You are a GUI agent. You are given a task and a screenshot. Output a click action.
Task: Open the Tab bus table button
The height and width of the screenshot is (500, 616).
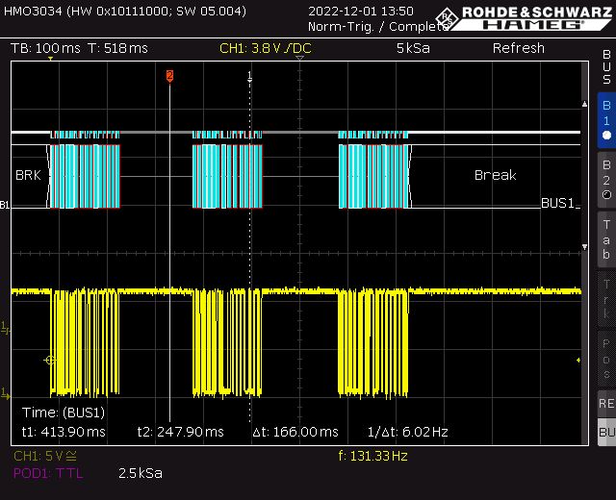coord(606,239)
